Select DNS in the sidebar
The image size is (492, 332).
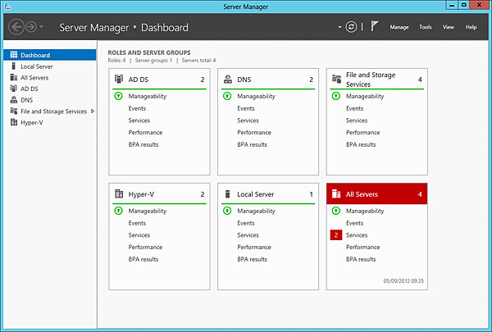tap(50, 100)
